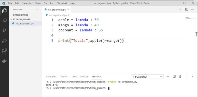Collapse the PYTHON_GUIDES folder section

click(x=26, y=19)
